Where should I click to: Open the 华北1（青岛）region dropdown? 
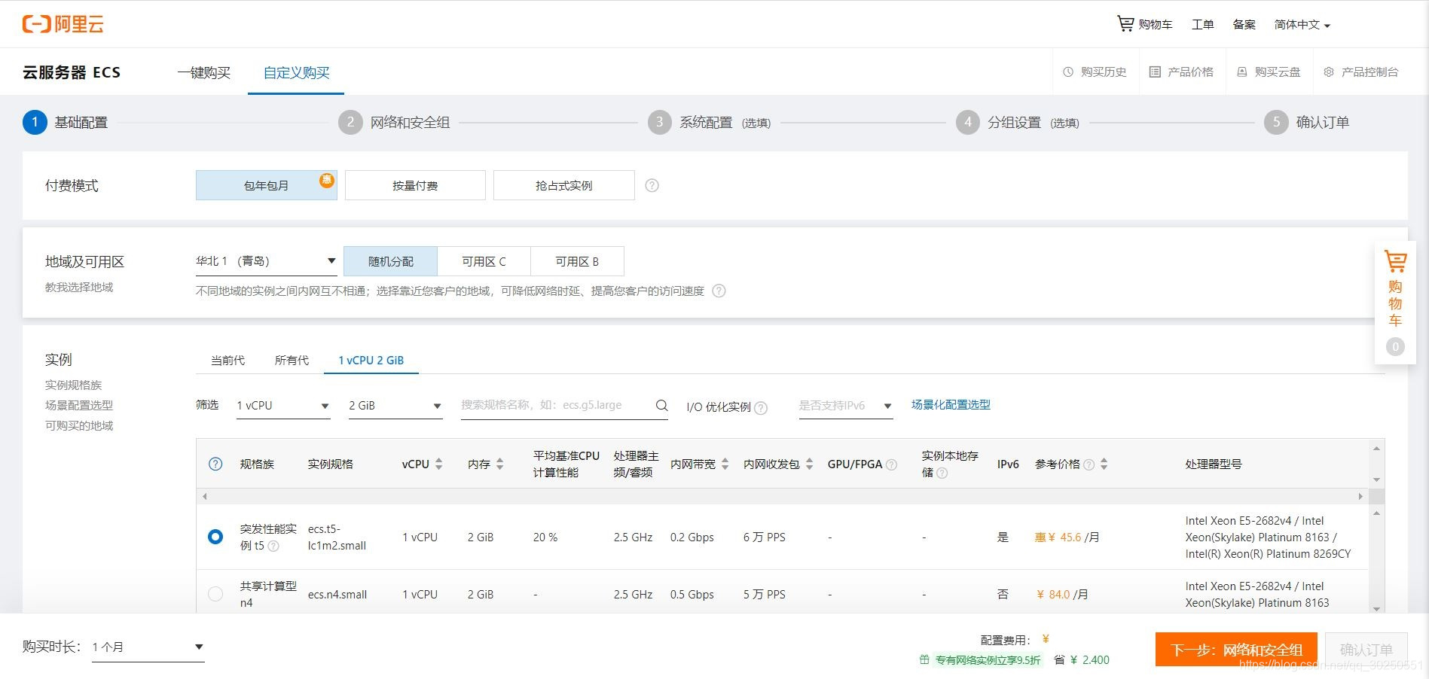[x=266, y=261]
